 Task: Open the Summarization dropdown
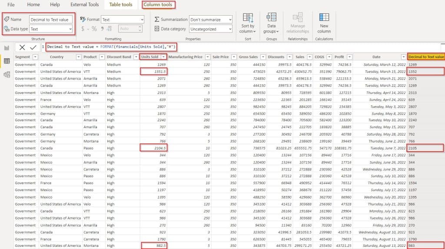(211, 20)
